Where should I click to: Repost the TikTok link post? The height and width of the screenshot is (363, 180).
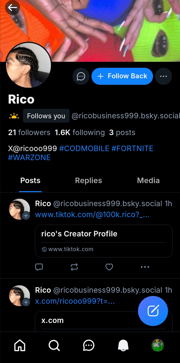pos(74,267)
